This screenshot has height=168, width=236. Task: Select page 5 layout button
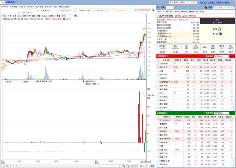(13, 166)
